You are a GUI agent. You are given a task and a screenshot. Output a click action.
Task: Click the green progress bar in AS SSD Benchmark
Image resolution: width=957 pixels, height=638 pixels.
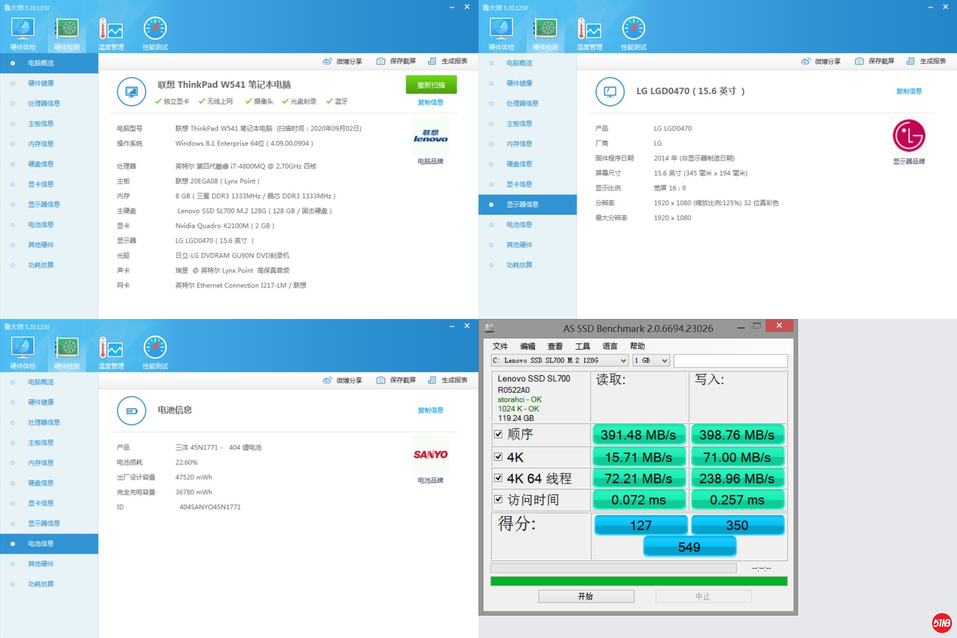[x=639, y=581]
